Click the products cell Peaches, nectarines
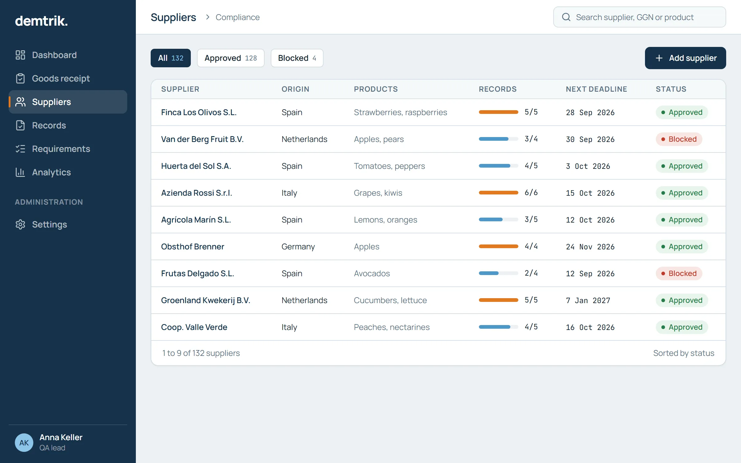 point(392,327)
